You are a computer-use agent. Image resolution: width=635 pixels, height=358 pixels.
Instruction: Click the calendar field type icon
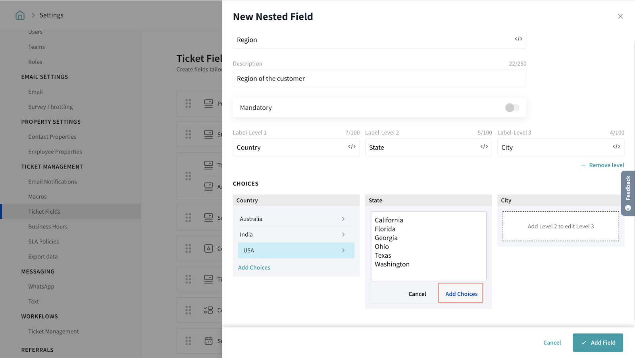208,341
